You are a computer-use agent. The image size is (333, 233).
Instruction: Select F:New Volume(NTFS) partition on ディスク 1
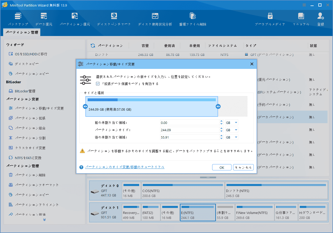[255, 212]
